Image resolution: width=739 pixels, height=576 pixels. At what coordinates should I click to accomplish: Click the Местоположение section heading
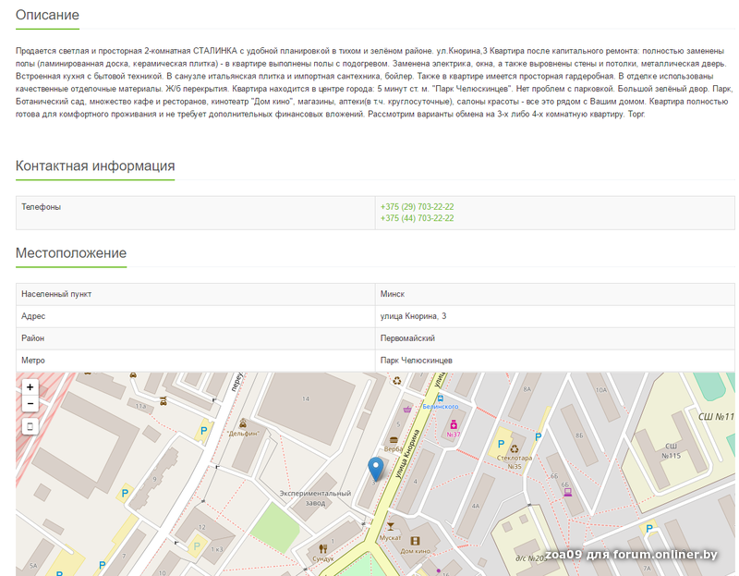(x=71, y=252)
